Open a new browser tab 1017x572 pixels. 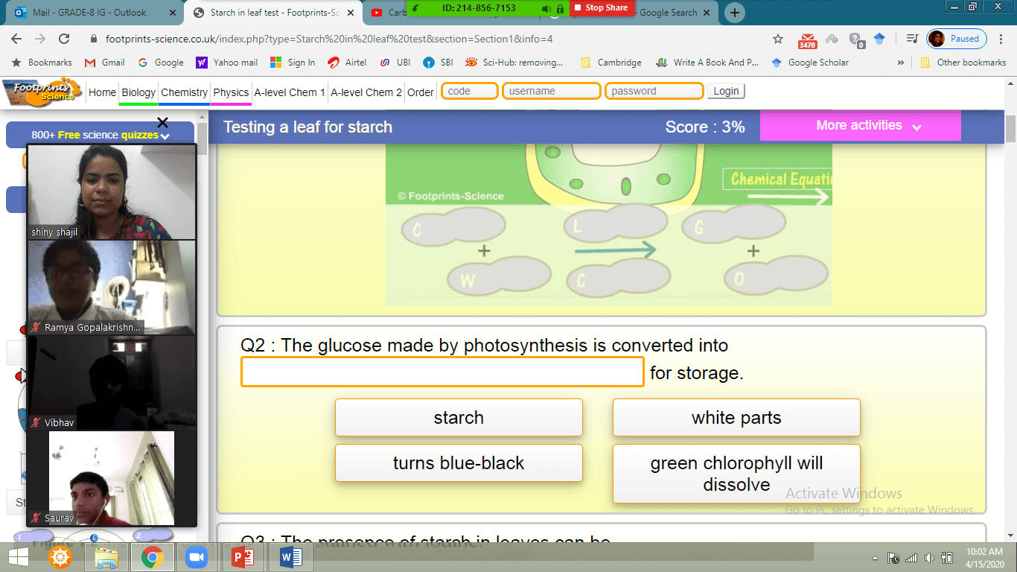[x=735, y=13]
